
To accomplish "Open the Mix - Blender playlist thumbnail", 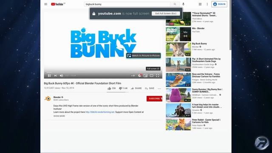I will tap(178, 34).
